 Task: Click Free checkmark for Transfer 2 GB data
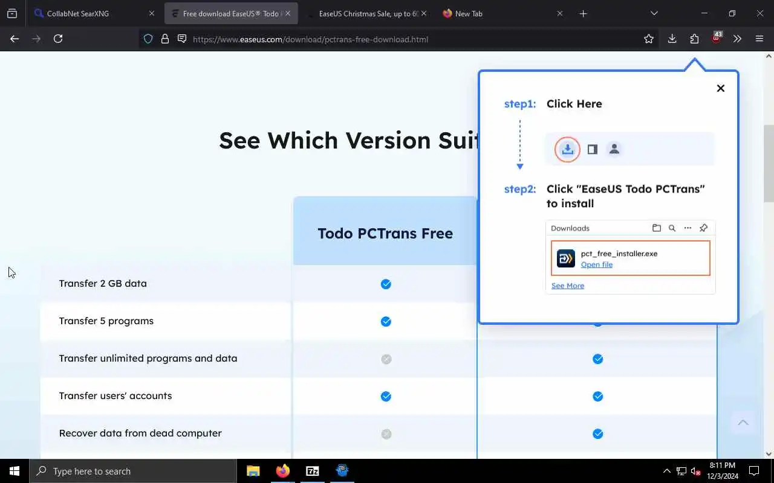coord(386,284)
